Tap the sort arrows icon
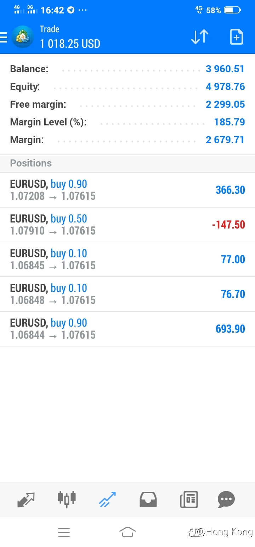 coord(200,37)
